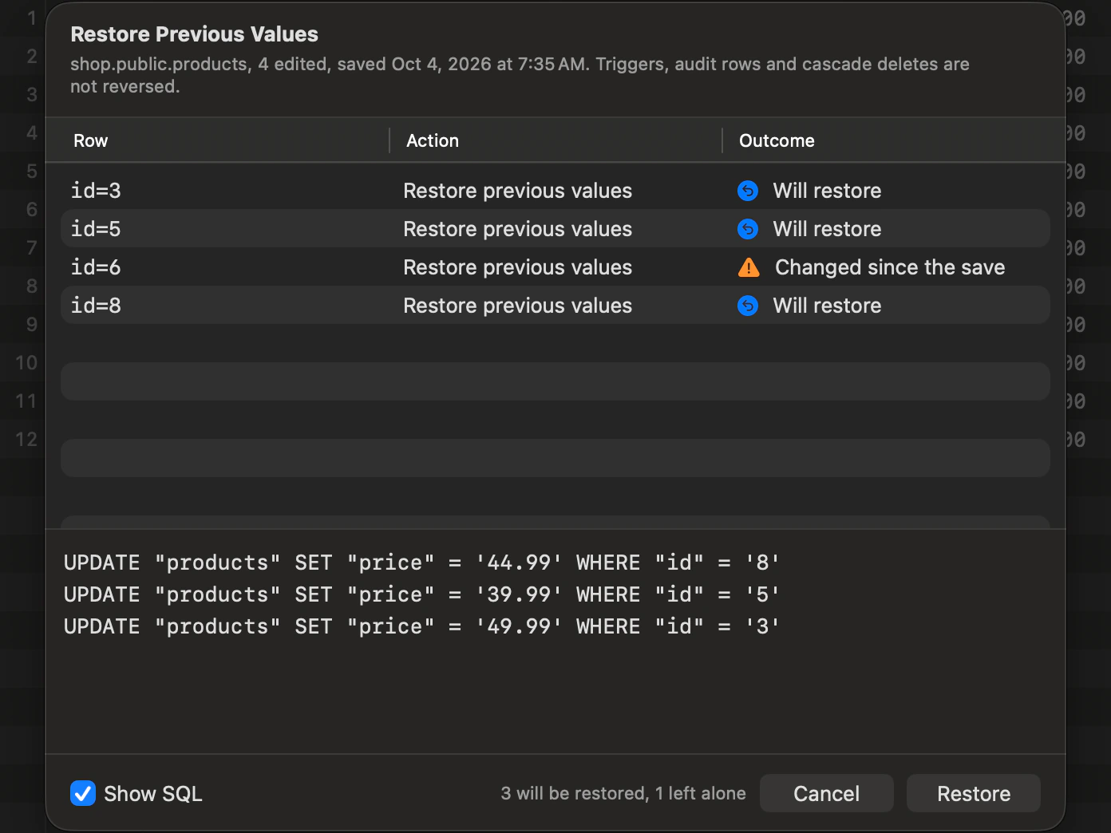Image resolution: width=1111 pixels, height=833 pixels.
Task: Click the restore icon for row id=8
Action: [748, 306]
